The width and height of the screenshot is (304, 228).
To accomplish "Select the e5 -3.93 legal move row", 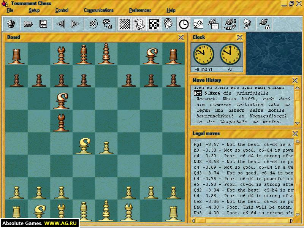I will (243, 184).
